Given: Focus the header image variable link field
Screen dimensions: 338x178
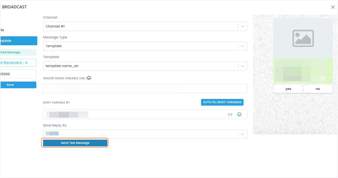Looking at the screenshot, I should (145, 88).
